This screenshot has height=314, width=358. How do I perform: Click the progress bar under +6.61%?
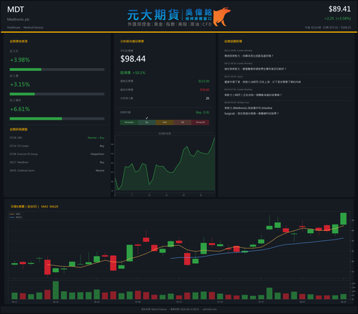tap(57, 119)
